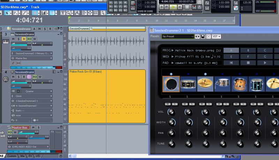Solo track 4 SessionDrummer MIDI track

point(18,77)
